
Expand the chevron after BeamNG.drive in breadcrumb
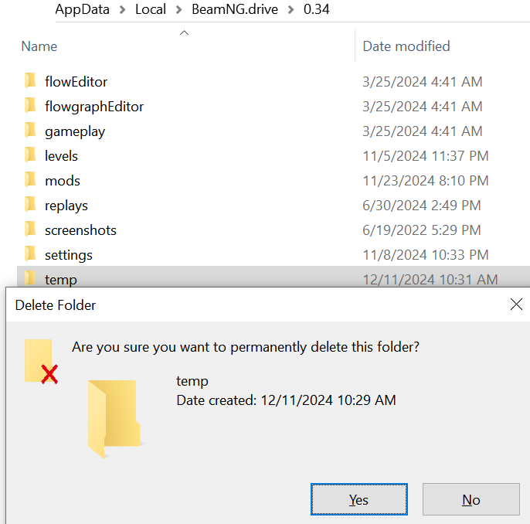click(290, 10)
